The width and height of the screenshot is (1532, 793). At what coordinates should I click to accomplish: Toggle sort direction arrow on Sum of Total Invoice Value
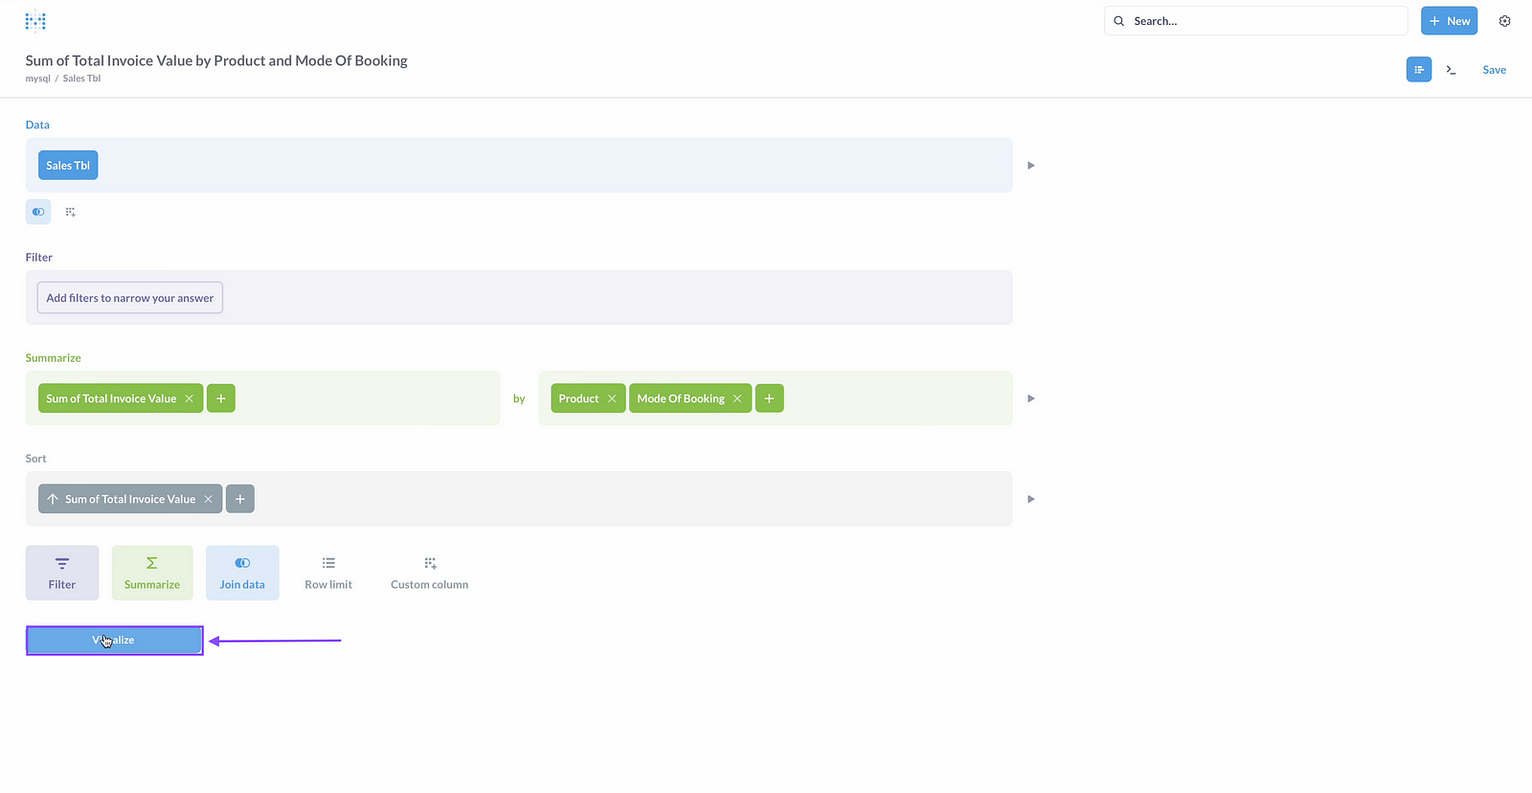tap(54, 499)
